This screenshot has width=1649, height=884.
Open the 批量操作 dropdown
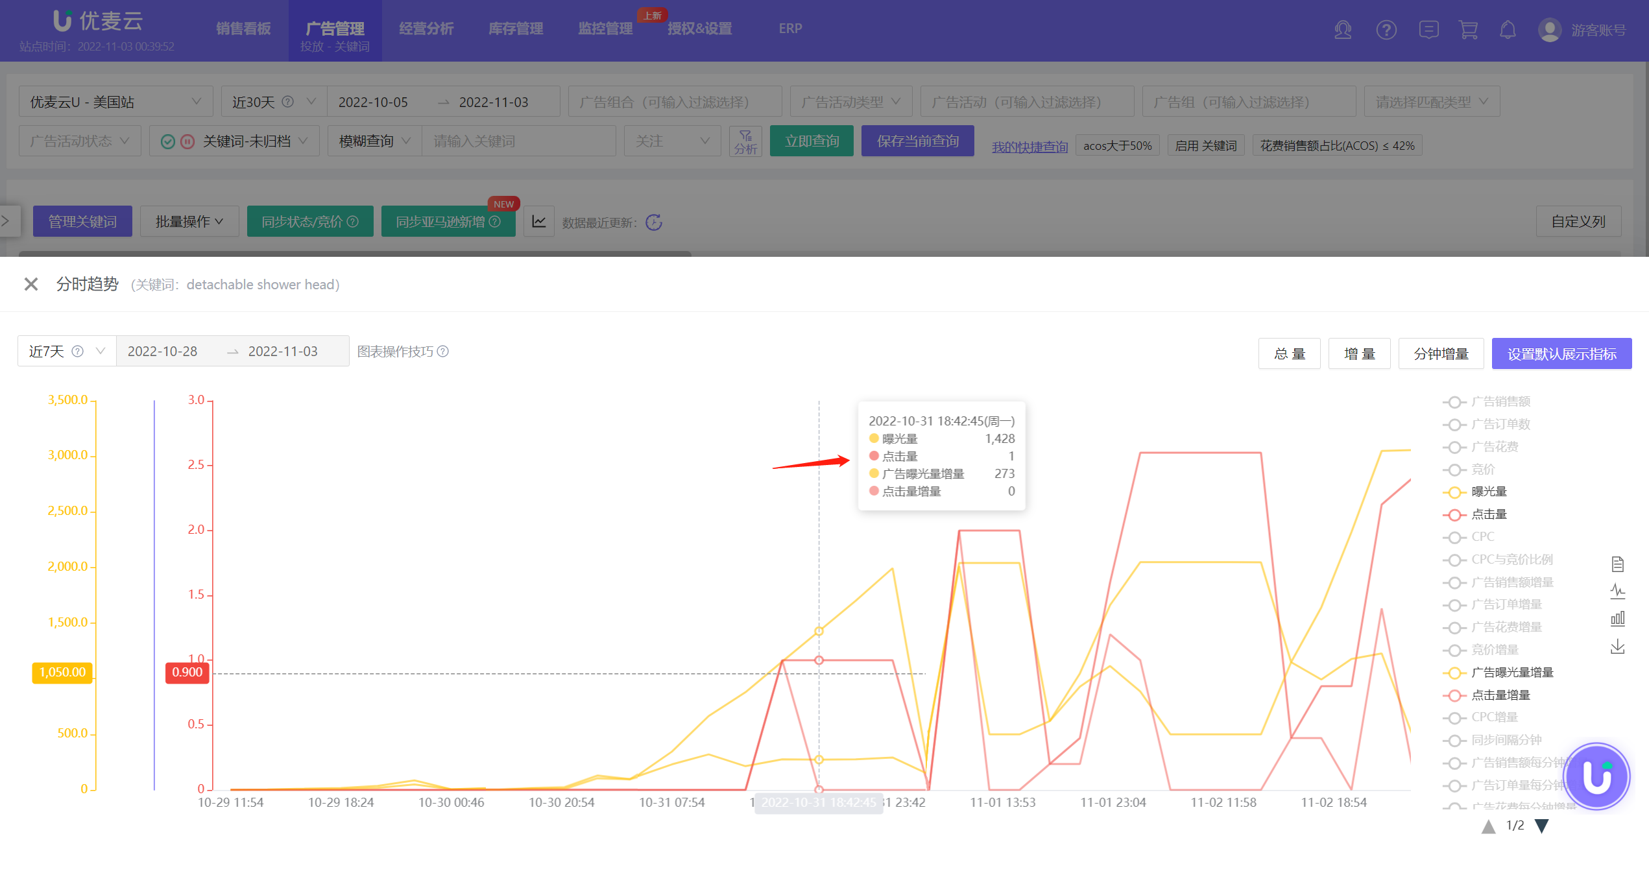189,221
